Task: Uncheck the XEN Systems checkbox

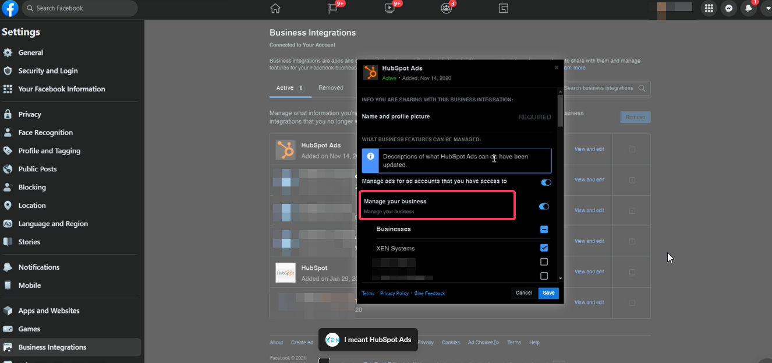Action: tap(544, 248)
